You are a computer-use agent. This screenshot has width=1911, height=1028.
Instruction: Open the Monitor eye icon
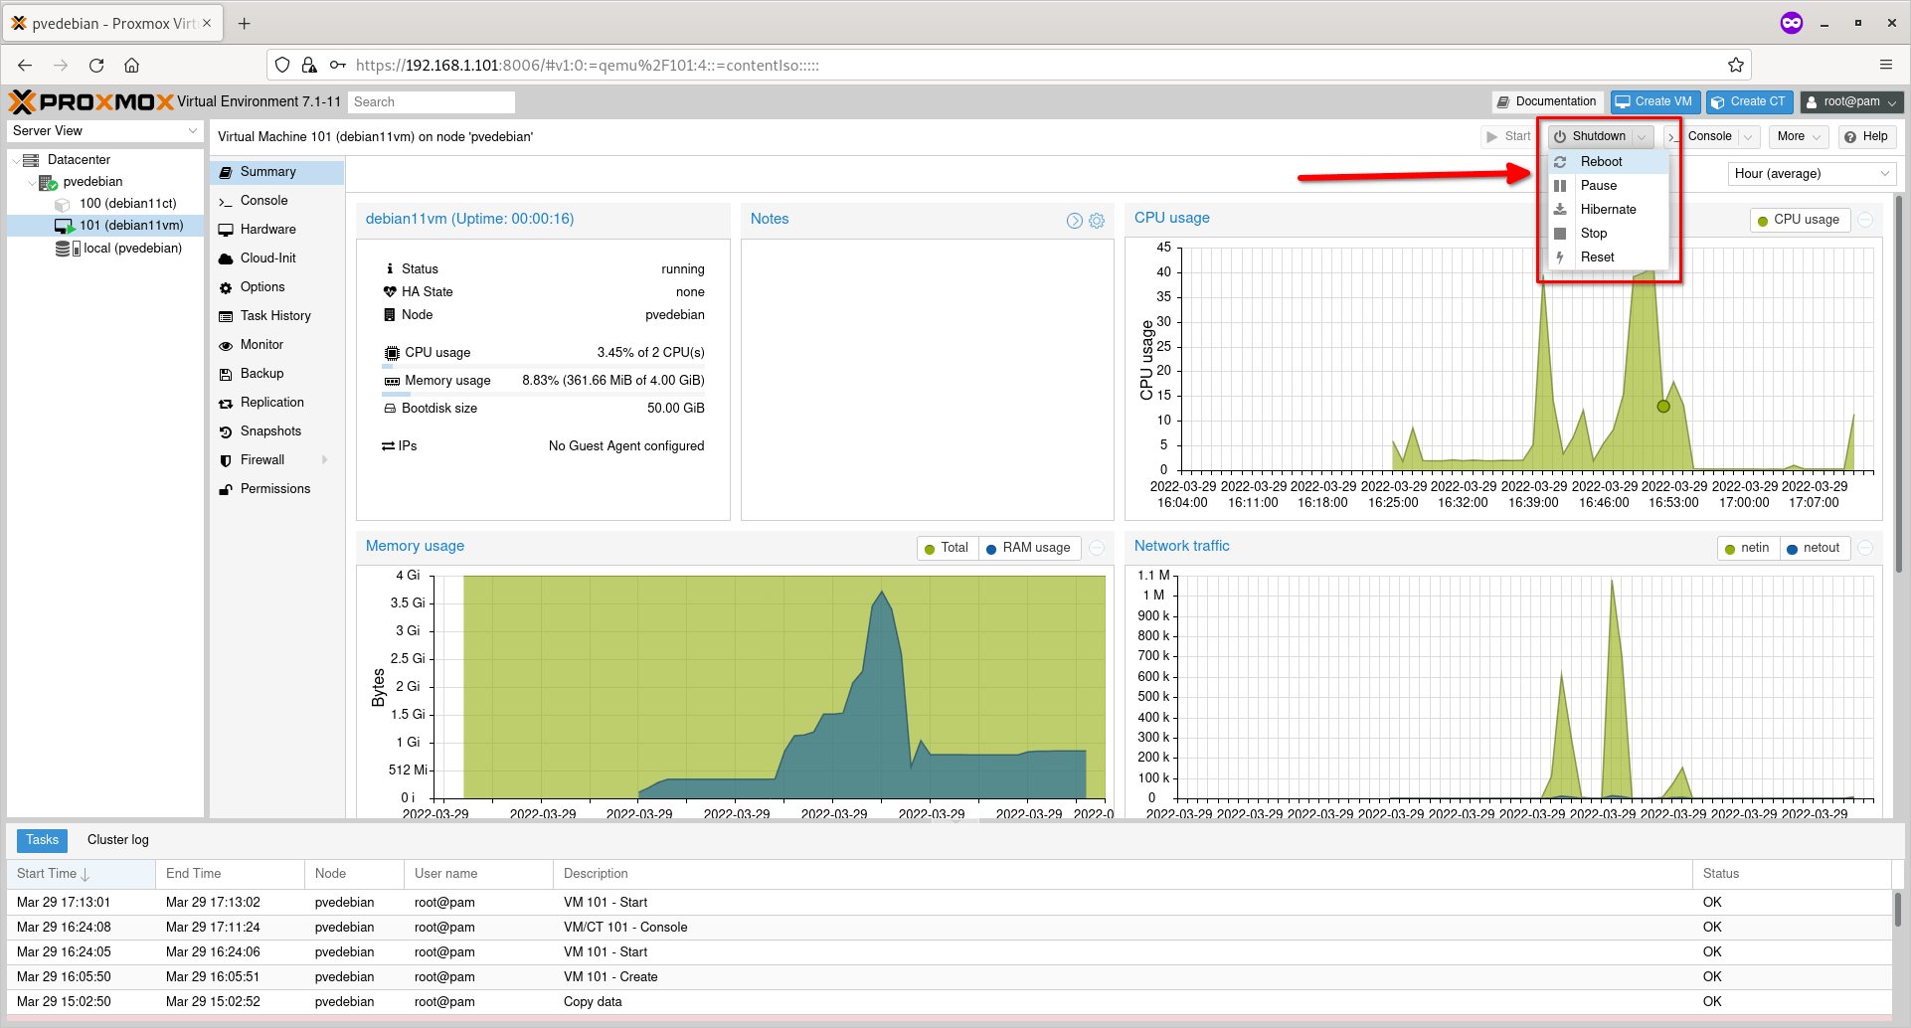click(226, 345)
